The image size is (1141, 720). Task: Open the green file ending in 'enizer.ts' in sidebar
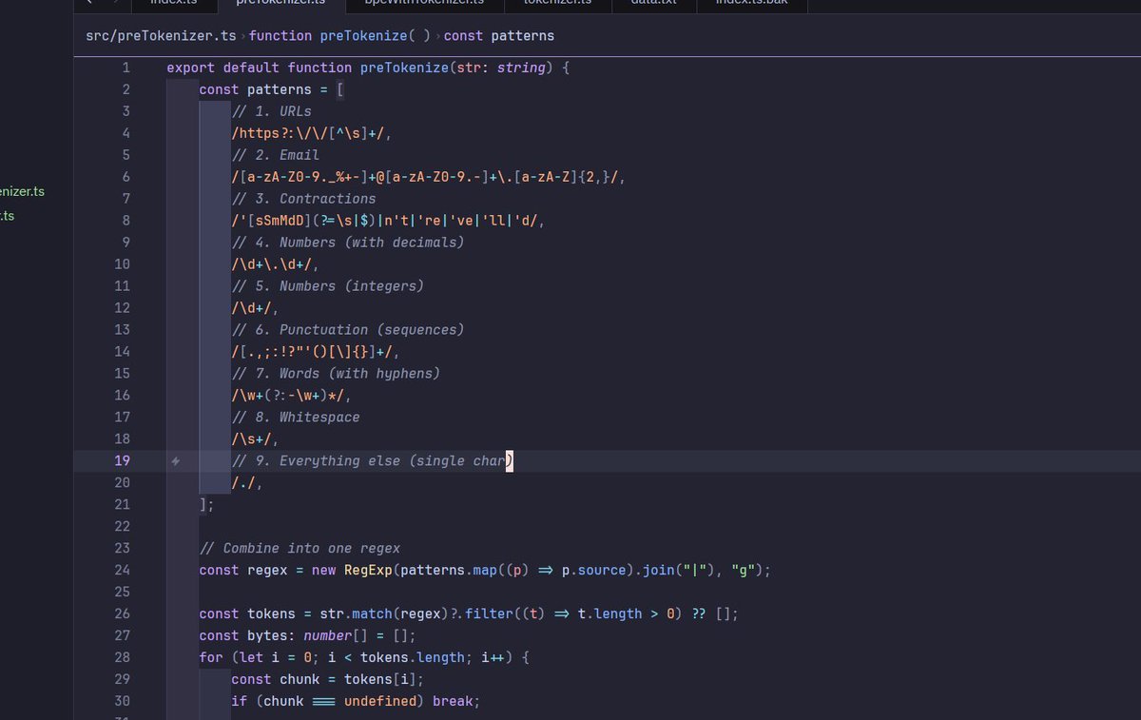coord(23,191)
